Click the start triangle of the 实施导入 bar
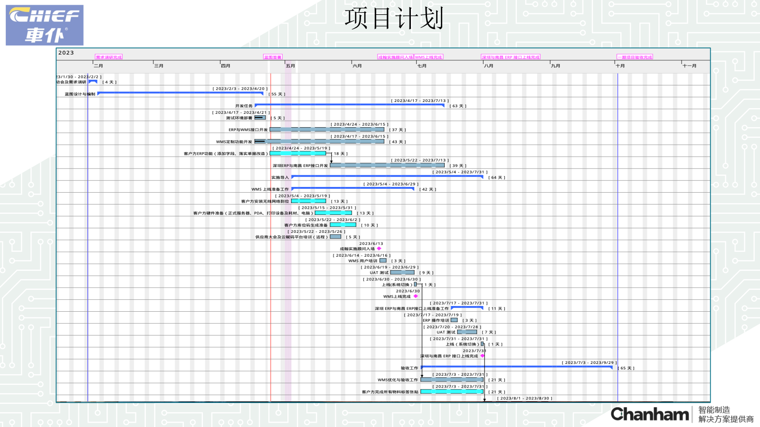This screenshot has width=760, height=427. (292, 177)
